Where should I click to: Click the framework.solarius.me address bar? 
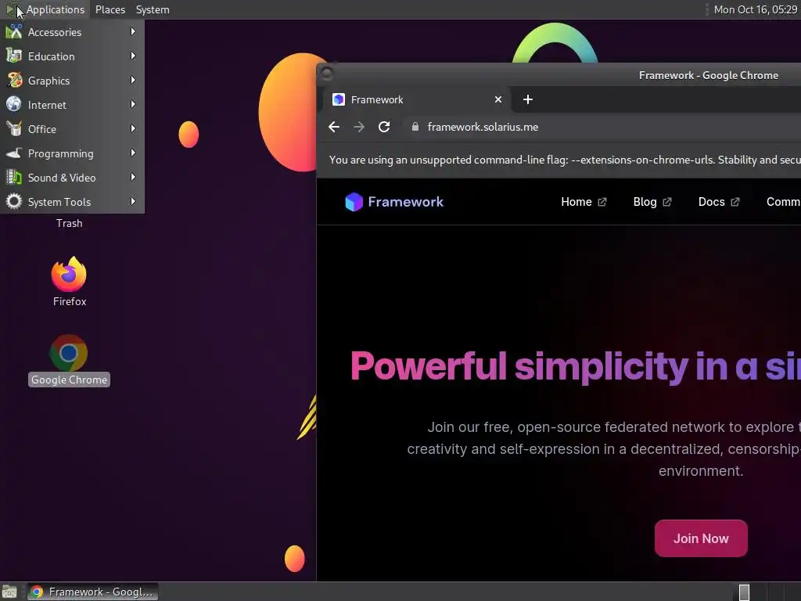(483, 127)
